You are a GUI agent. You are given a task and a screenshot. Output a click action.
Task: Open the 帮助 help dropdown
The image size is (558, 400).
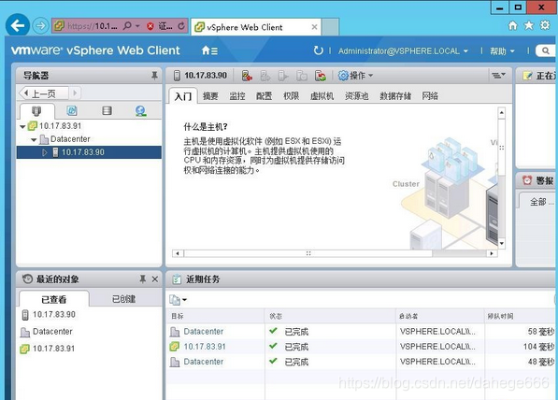[x=502, y=51]
